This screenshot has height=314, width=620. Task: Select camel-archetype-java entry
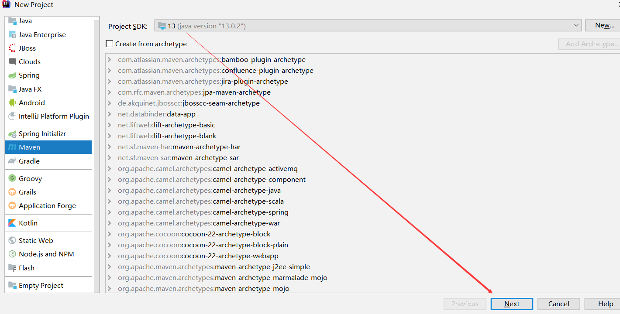click(x=199, y=191)
